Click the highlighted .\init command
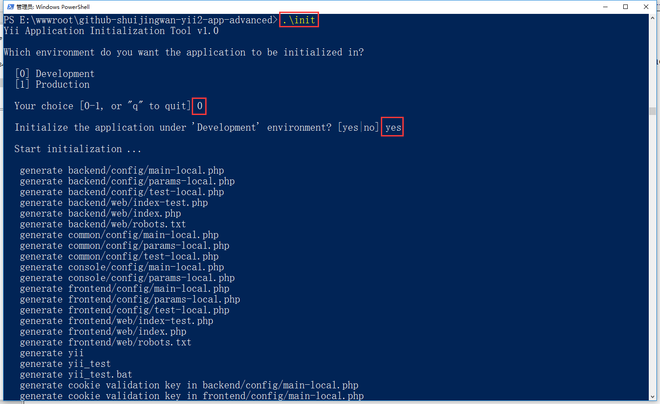This screenshot has height=404, width=660. point(299,20)
